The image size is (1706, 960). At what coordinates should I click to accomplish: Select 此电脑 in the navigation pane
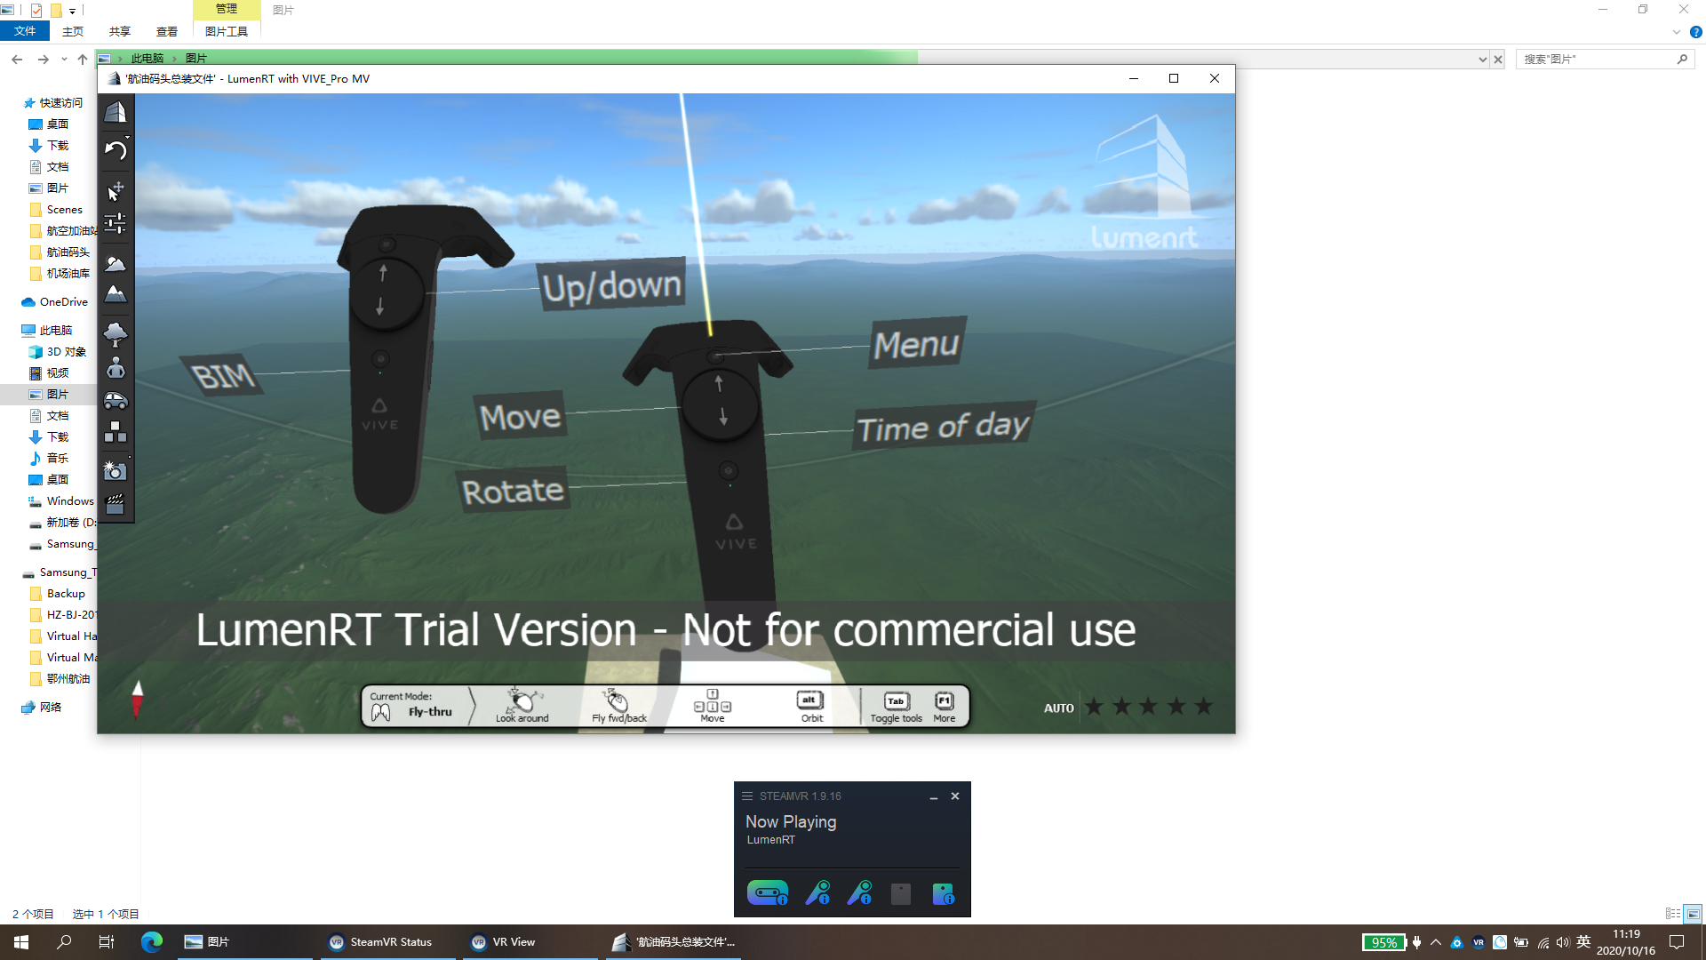tap(55, 331)
